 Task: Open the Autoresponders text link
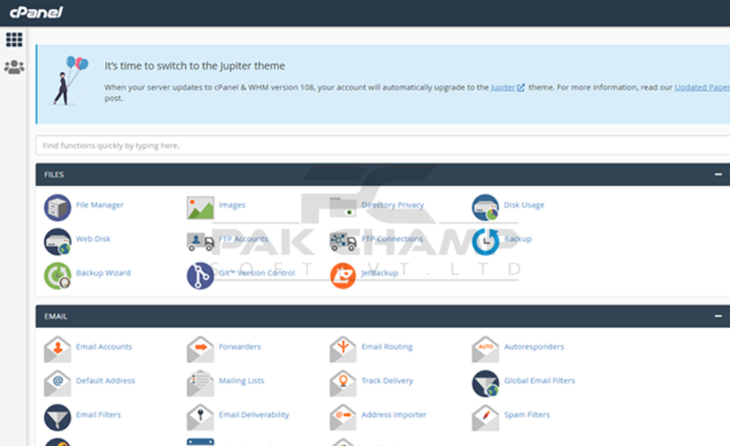tap(534, 347)
